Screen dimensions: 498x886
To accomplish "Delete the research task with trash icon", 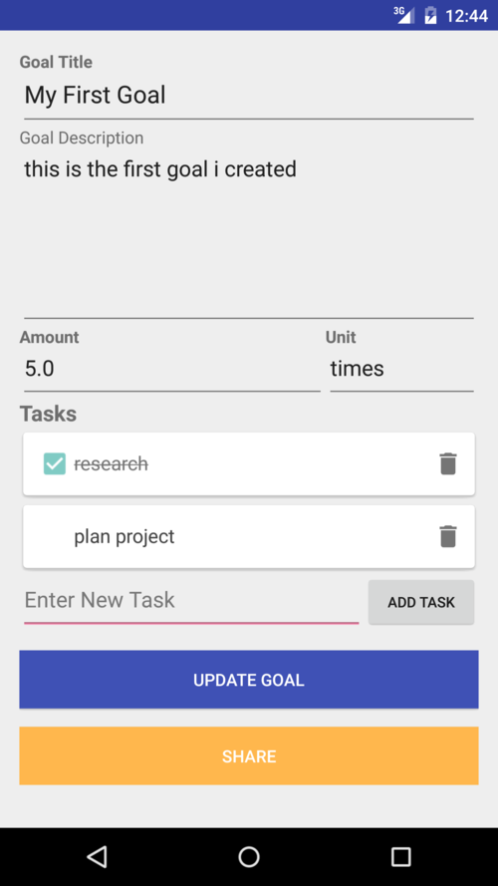I will pyautogui.click(x=448, y=463).
